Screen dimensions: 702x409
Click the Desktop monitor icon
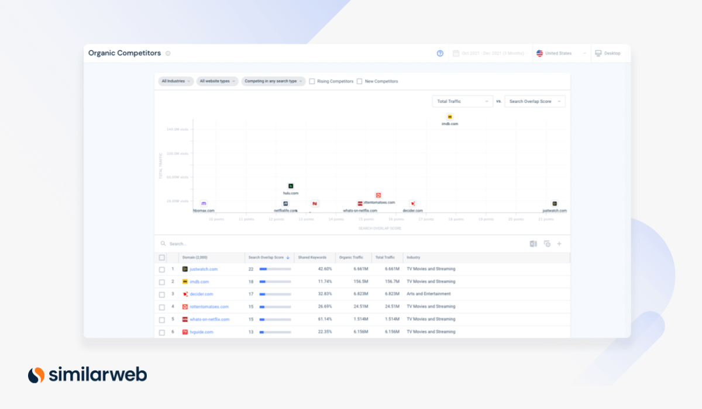pos(598,53)
